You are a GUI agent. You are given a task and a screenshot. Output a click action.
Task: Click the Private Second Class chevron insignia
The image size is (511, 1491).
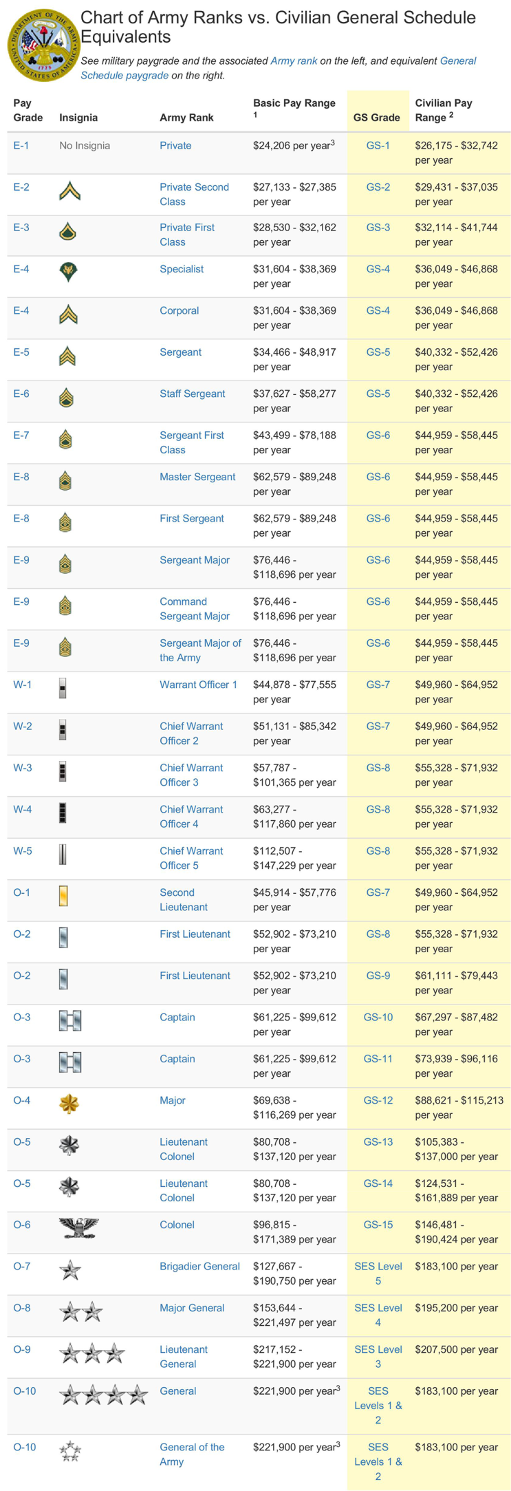click(x=69, y=191)
